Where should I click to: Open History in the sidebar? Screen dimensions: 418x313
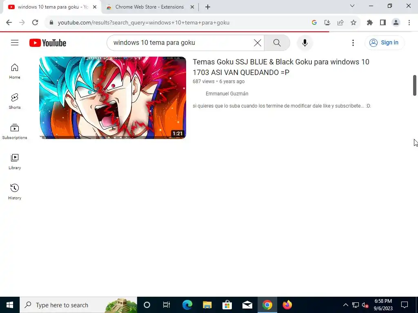click(x=15, y=192)
